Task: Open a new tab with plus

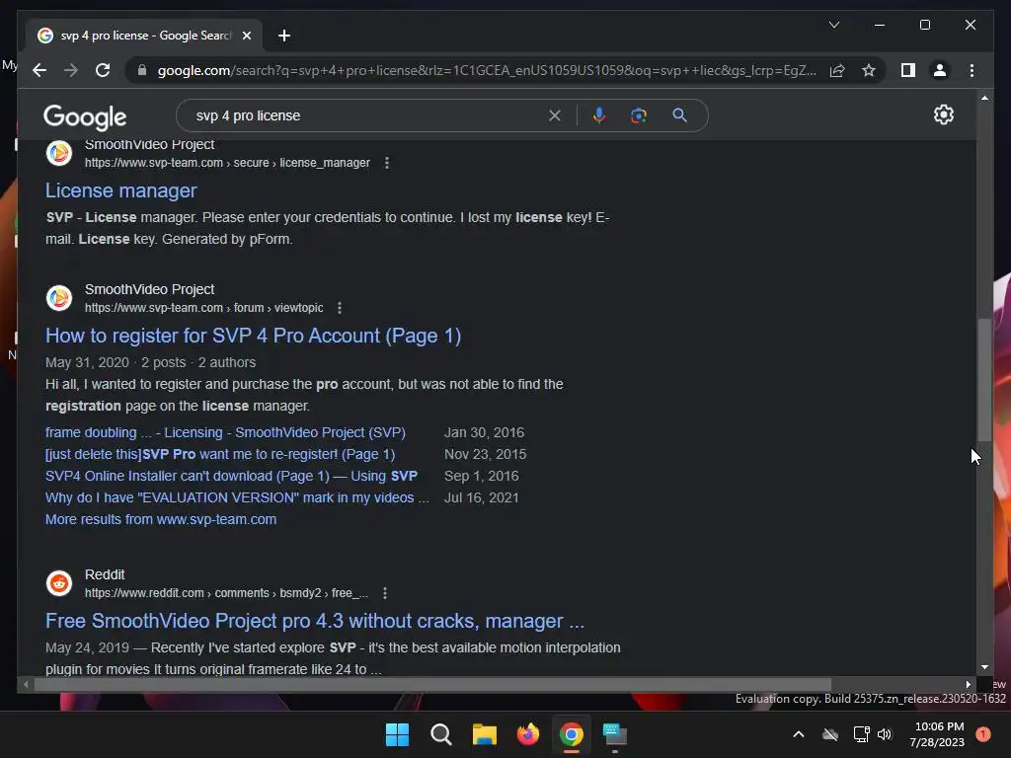Action: pos(283,36)
